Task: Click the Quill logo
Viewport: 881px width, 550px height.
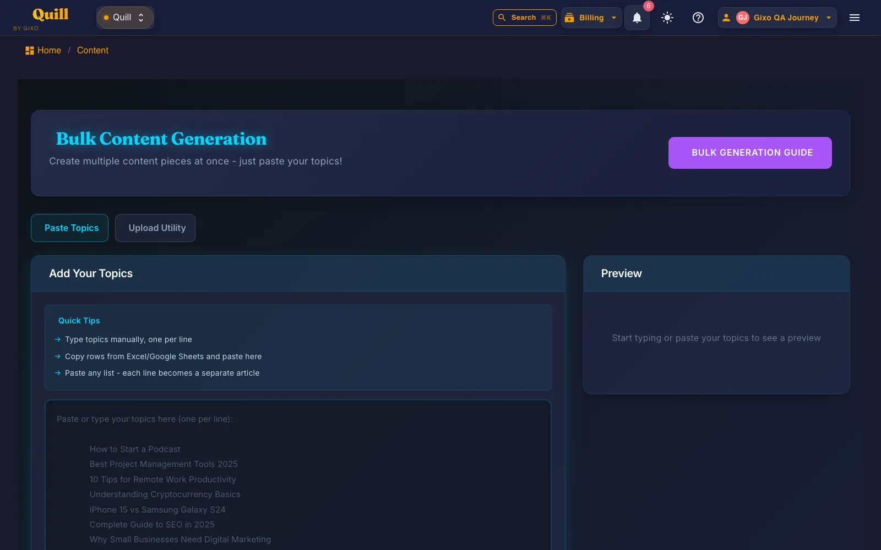Action: pos(50,15)
